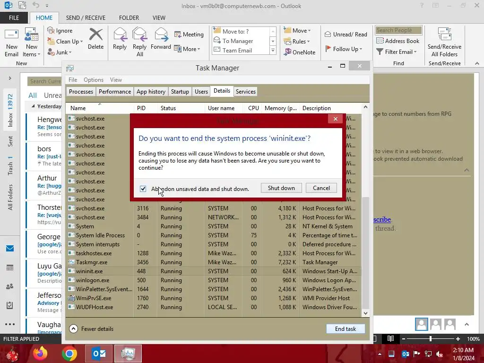The height and width of the screenshot is (363, 484).
Task: Open Firefox from the taskbar
Action: [40, 354]
